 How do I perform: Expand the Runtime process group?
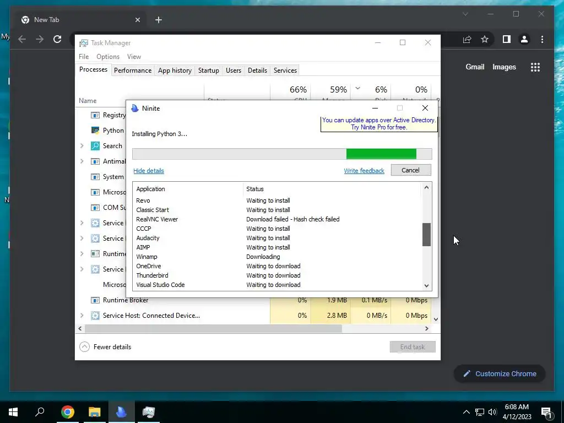[82, 253]
